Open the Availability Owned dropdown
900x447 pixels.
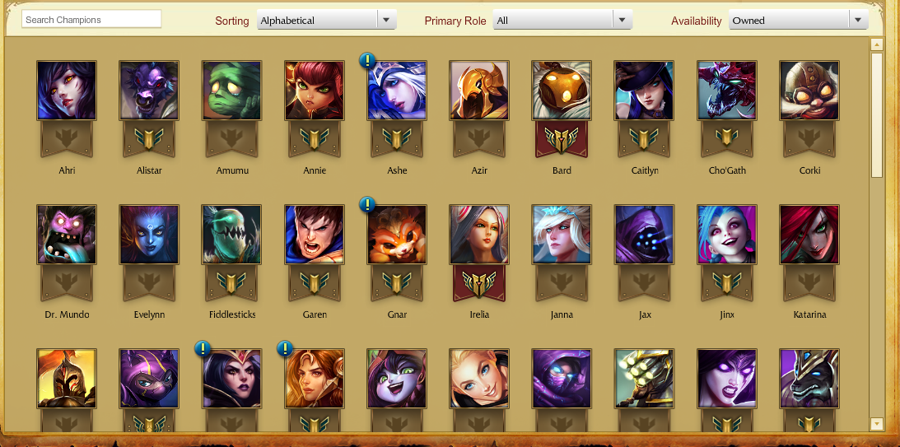799,20
